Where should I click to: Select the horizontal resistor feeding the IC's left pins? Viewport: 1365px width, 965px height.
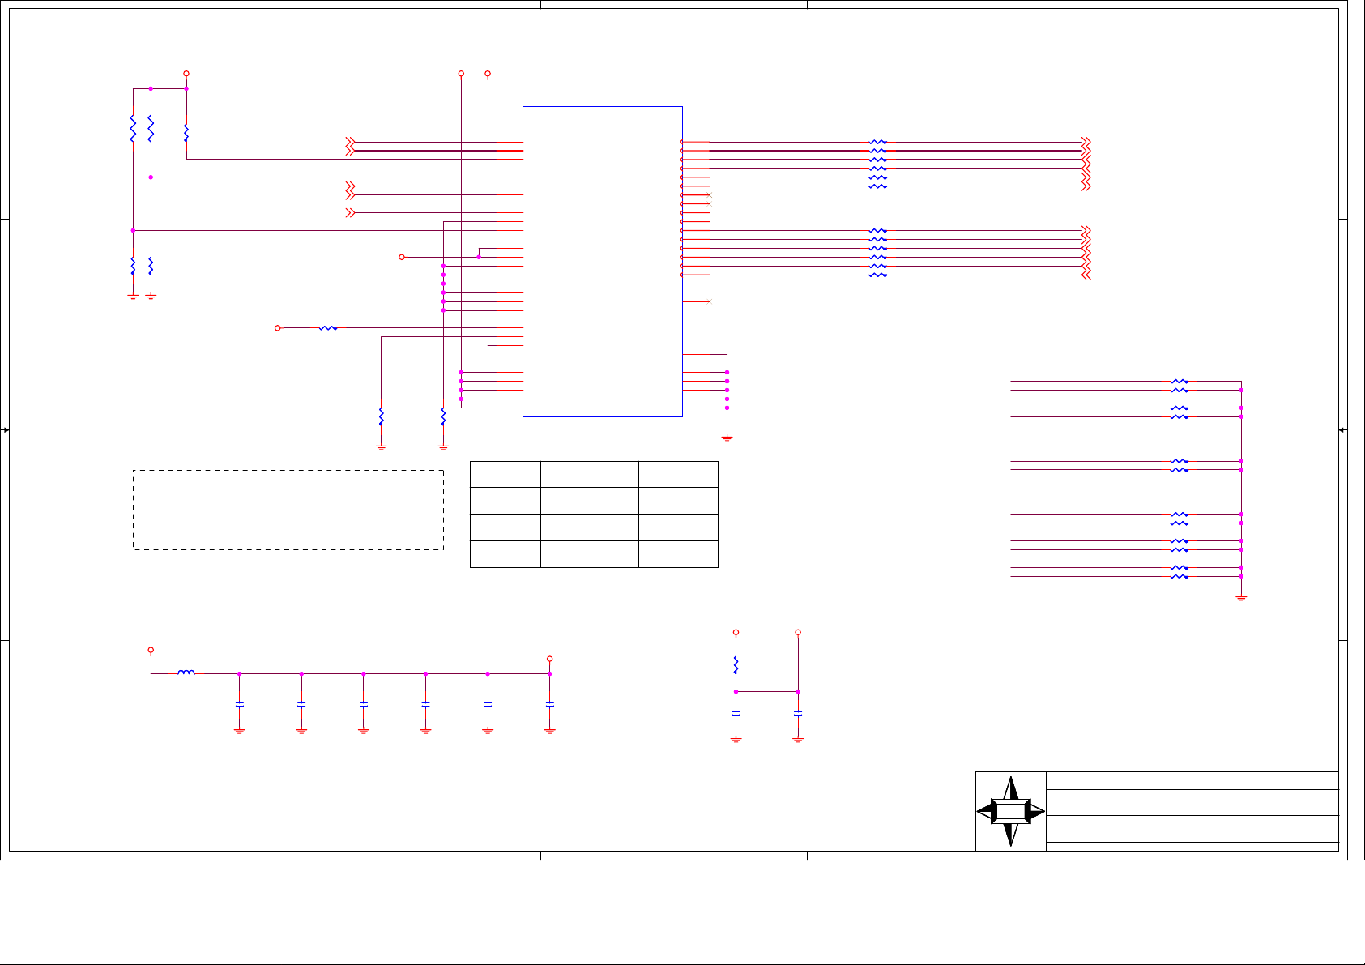pyautogui.click(x=328, y=328)
